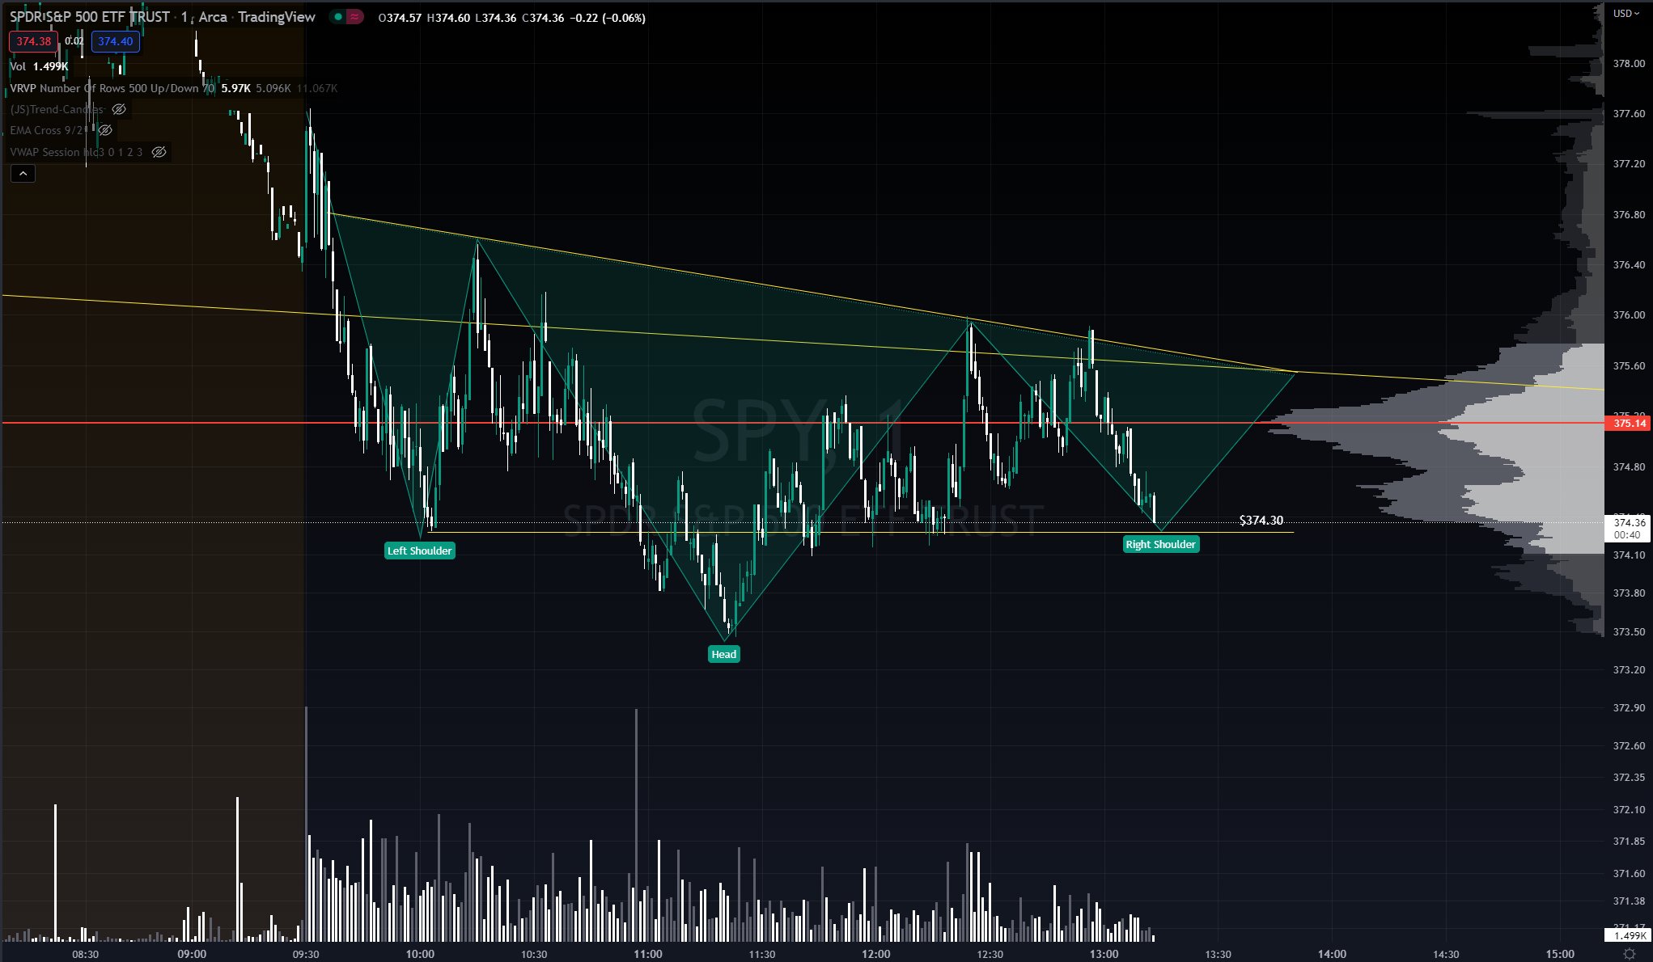The image size is (1653, 962).
Task: Click the blue buy price 374.40 button
Action: [115, 41]
